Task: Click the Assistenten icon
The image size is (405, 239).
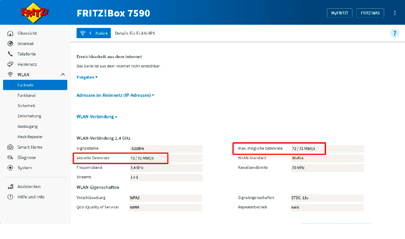Action: coord(10,187)
